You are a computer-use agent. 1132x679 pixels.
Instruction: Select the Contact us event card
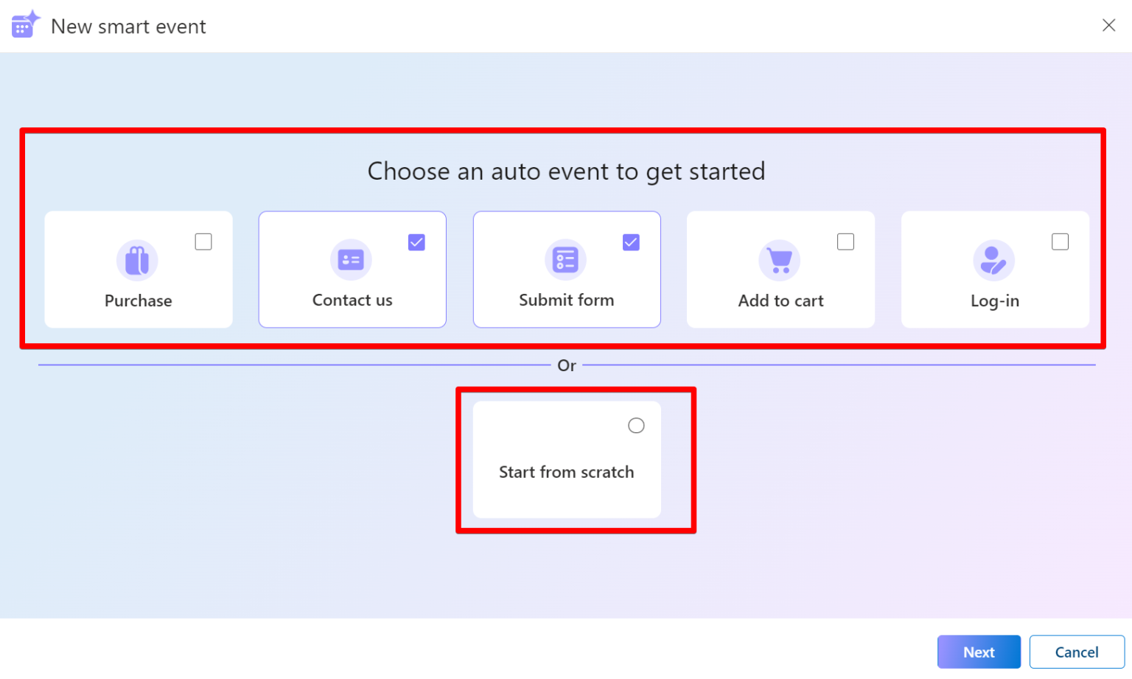[x=352, y=295]
